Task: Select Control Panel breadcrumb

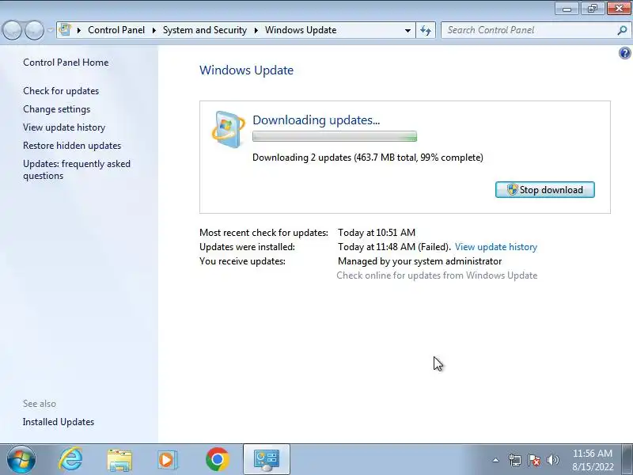Action: click(x=116, y=30)
